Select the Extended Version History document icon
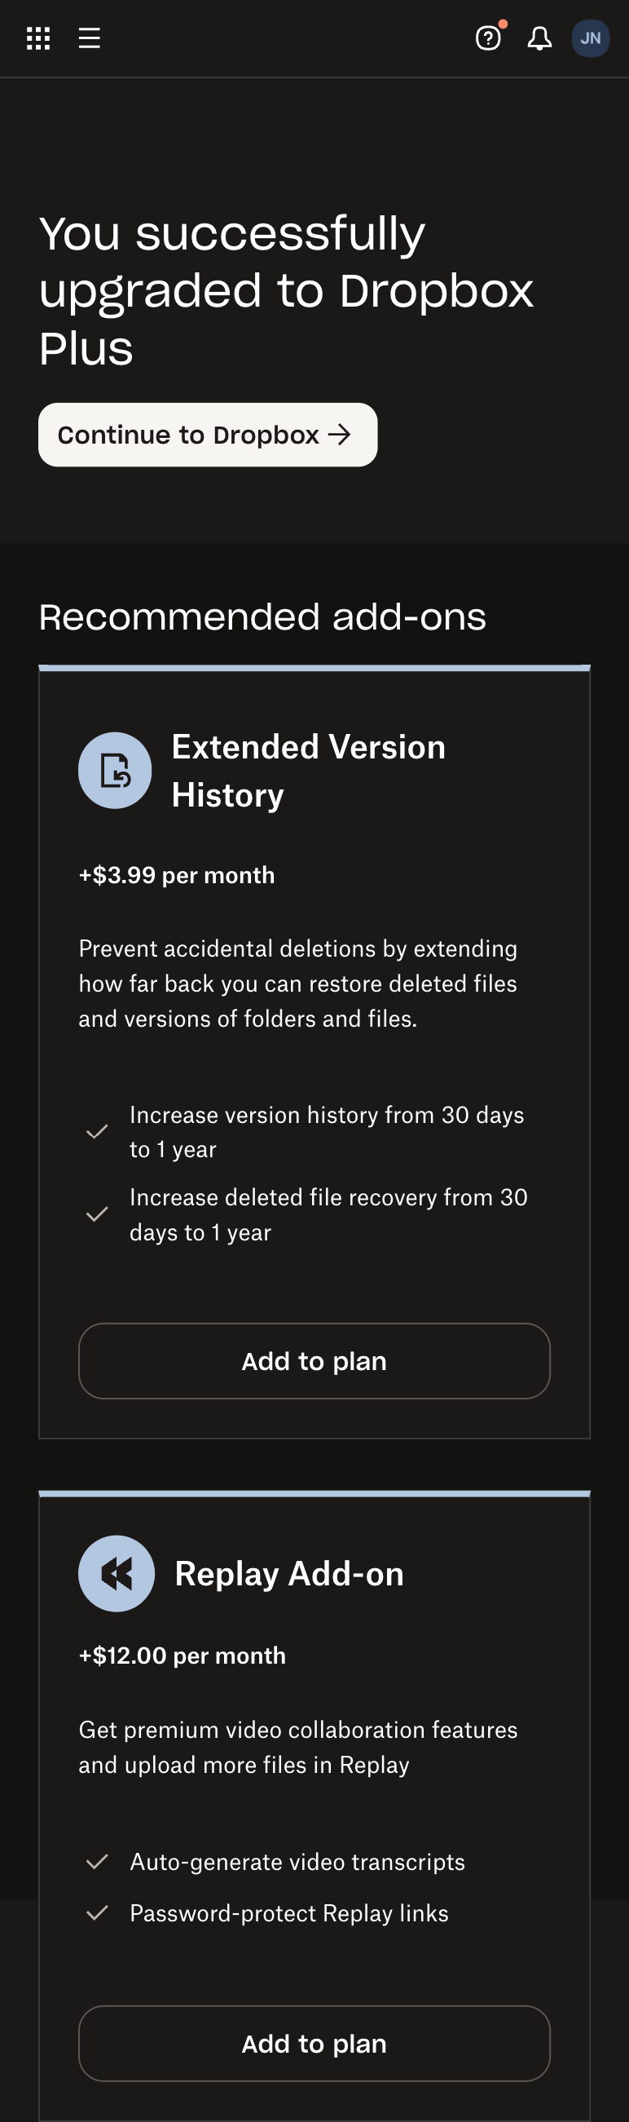 click(114, 769)
